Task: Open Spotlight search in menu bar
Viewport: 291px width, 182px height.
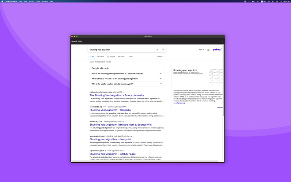Action: (269, 1)
